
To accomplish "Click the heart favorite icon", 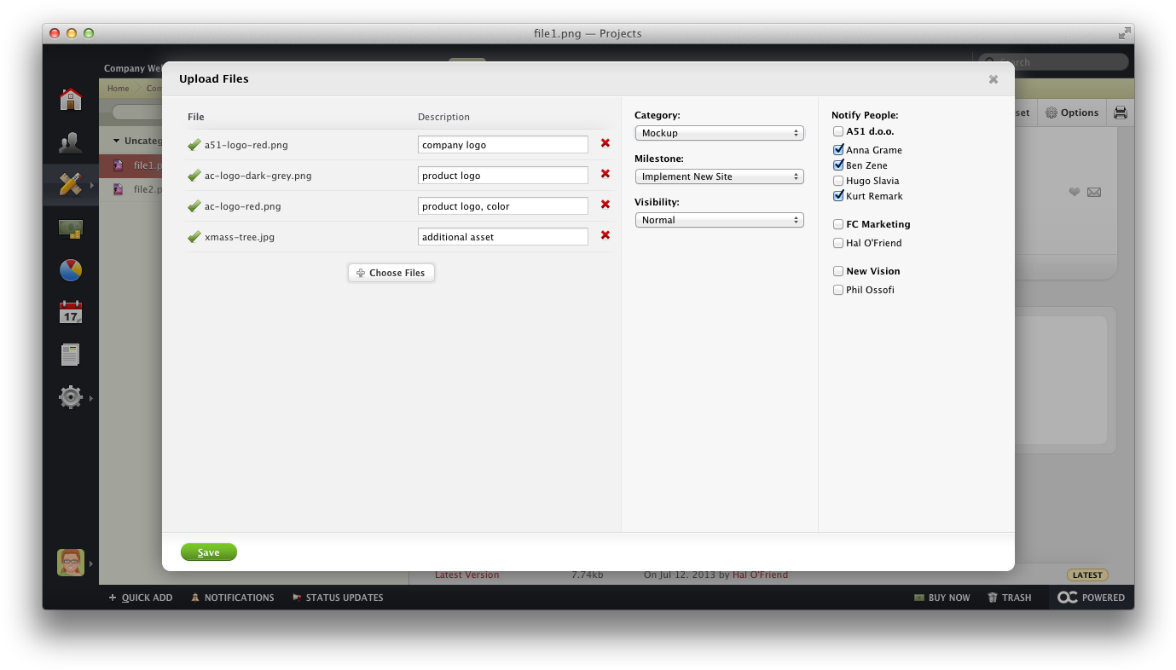I will pyautogui.click(x=1075, y=192).
